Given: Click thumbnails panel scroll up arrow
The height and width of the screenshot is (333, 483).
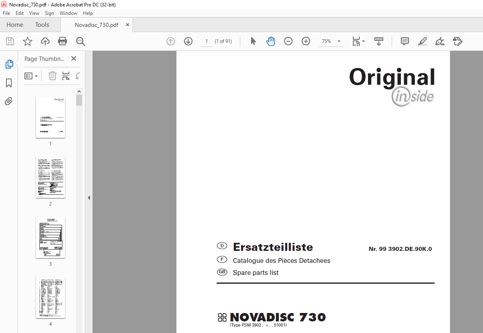Looking at the screenshot, I should point(79,91).
